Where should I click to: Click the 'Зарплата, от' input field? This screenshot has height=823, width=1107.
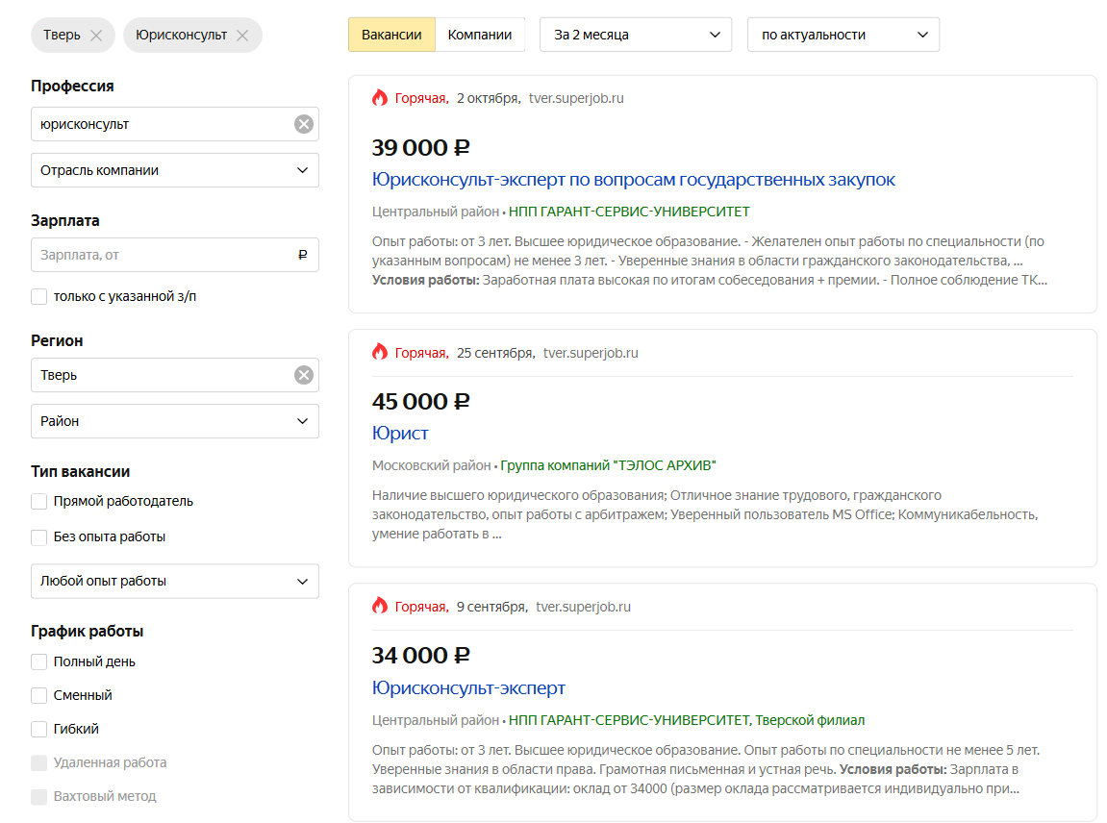(x=164, y=256)
